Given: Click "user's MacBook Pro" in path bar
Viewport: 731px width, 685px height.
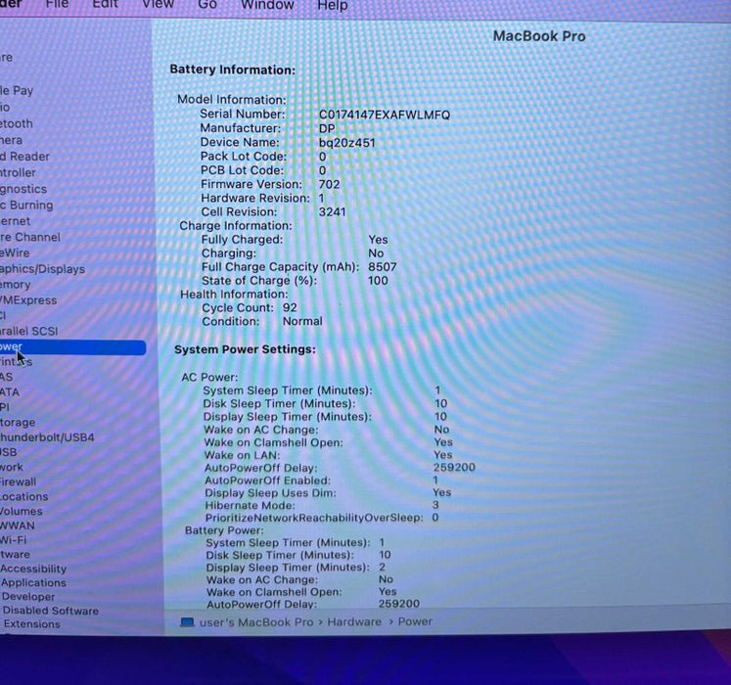Looking at the screenshot, I should point(256,622).
